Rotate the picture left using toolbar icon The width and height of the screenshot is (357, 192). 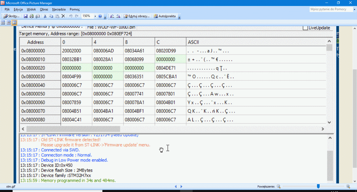coord(112,16)
